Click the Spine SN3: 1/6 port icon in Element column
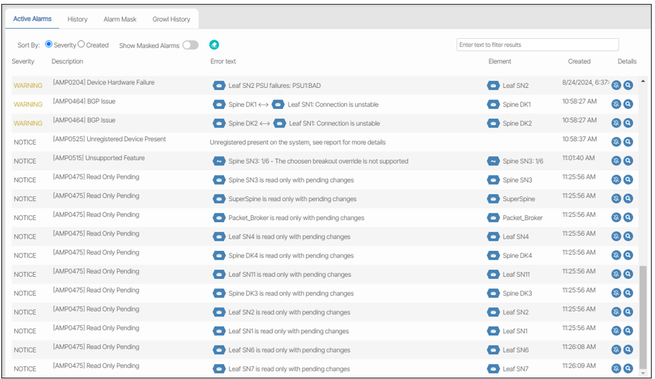 493,161
